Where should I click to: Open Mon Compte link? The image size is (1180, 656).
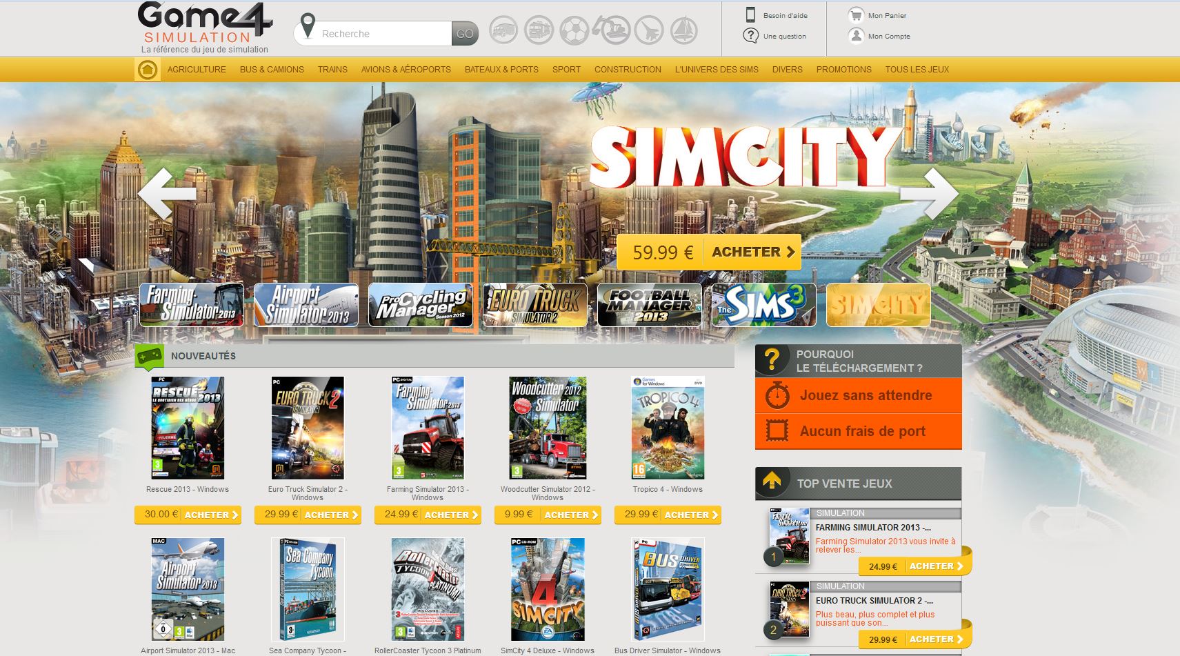(x=889, y=37)
